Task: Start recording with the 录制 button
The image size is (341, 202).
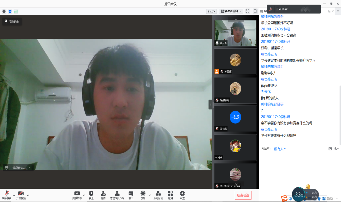Action: point(143,195)
